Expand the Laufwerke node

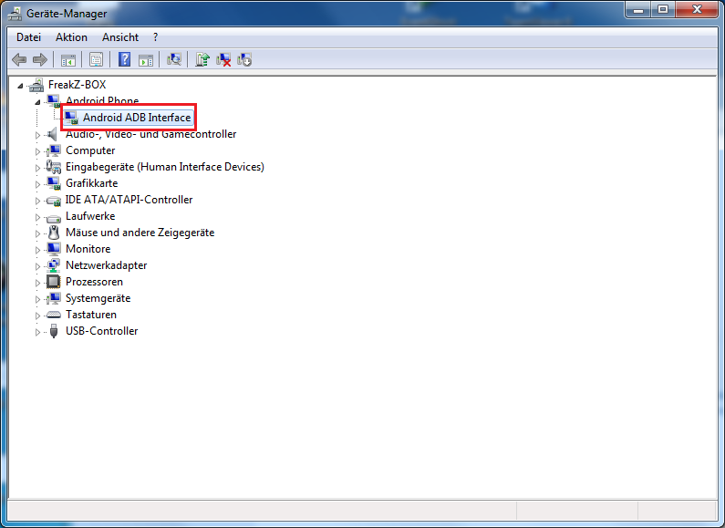click(x=38, y=217)
